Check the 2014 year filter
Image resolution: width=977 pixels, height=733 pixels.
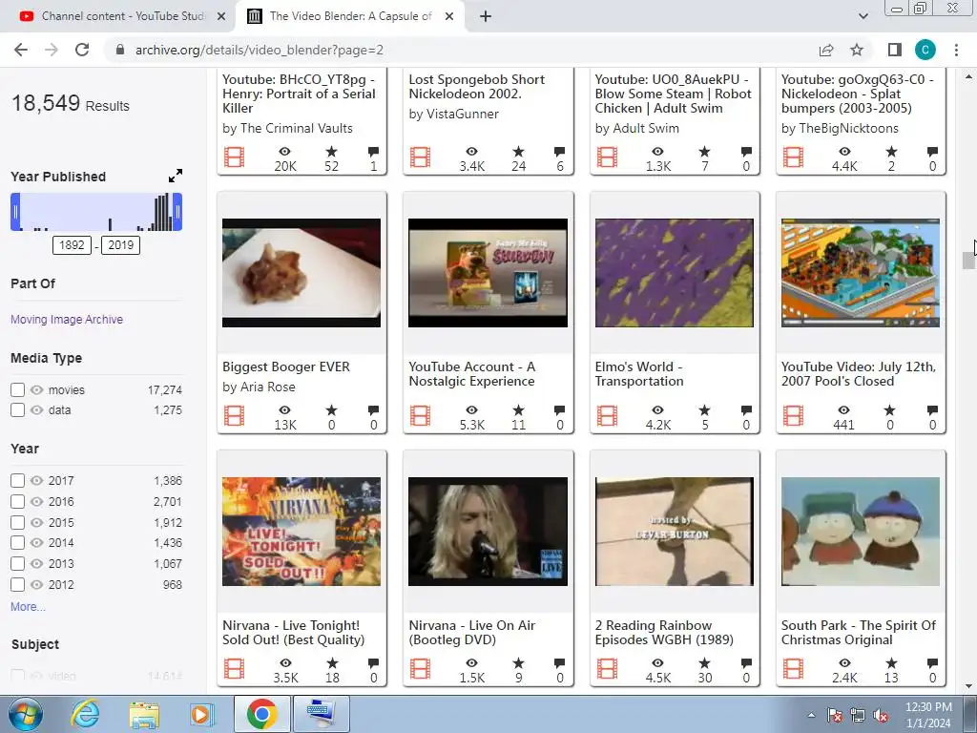click(17, 542)
